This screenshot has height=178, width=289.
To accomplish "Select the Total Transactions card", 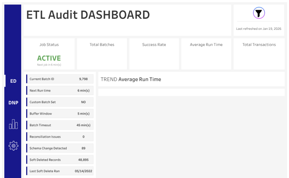I will 259,54.
